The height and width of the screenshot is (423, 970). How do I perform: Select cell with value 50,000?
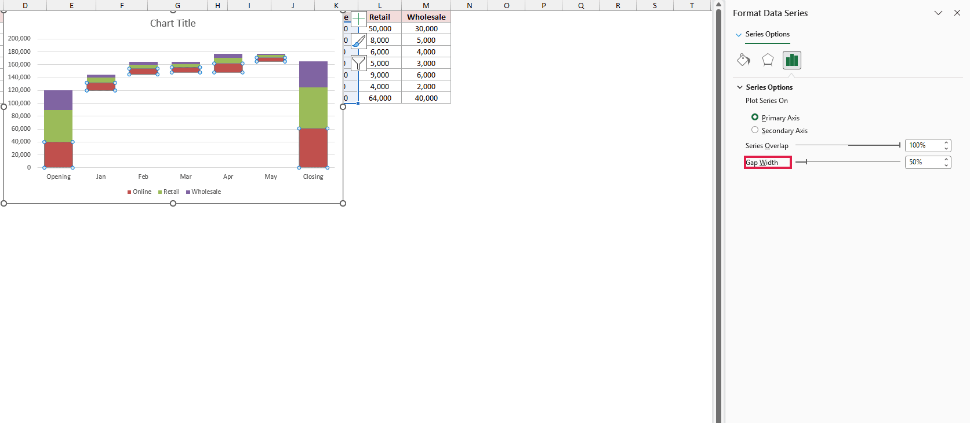tap(380, 28)
